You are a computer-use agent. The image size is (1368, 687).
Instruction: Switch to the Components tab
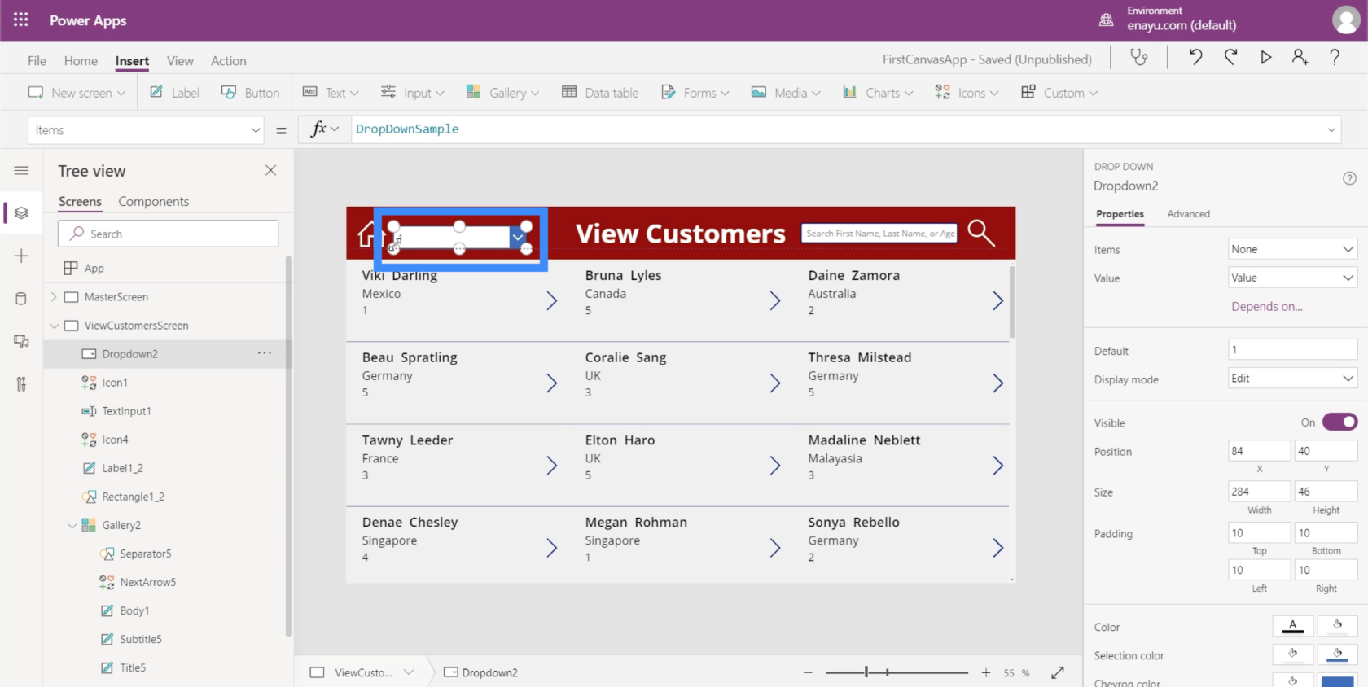pos(153,201)
